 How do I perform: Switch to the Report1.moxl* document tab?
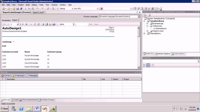click(x=38, y=12)
